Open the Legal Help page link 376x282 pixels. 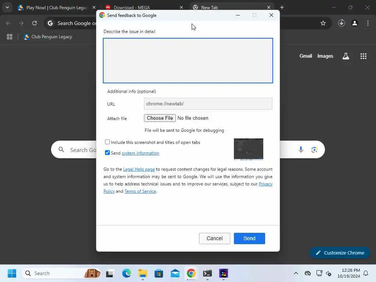click(x=139, y=169)
